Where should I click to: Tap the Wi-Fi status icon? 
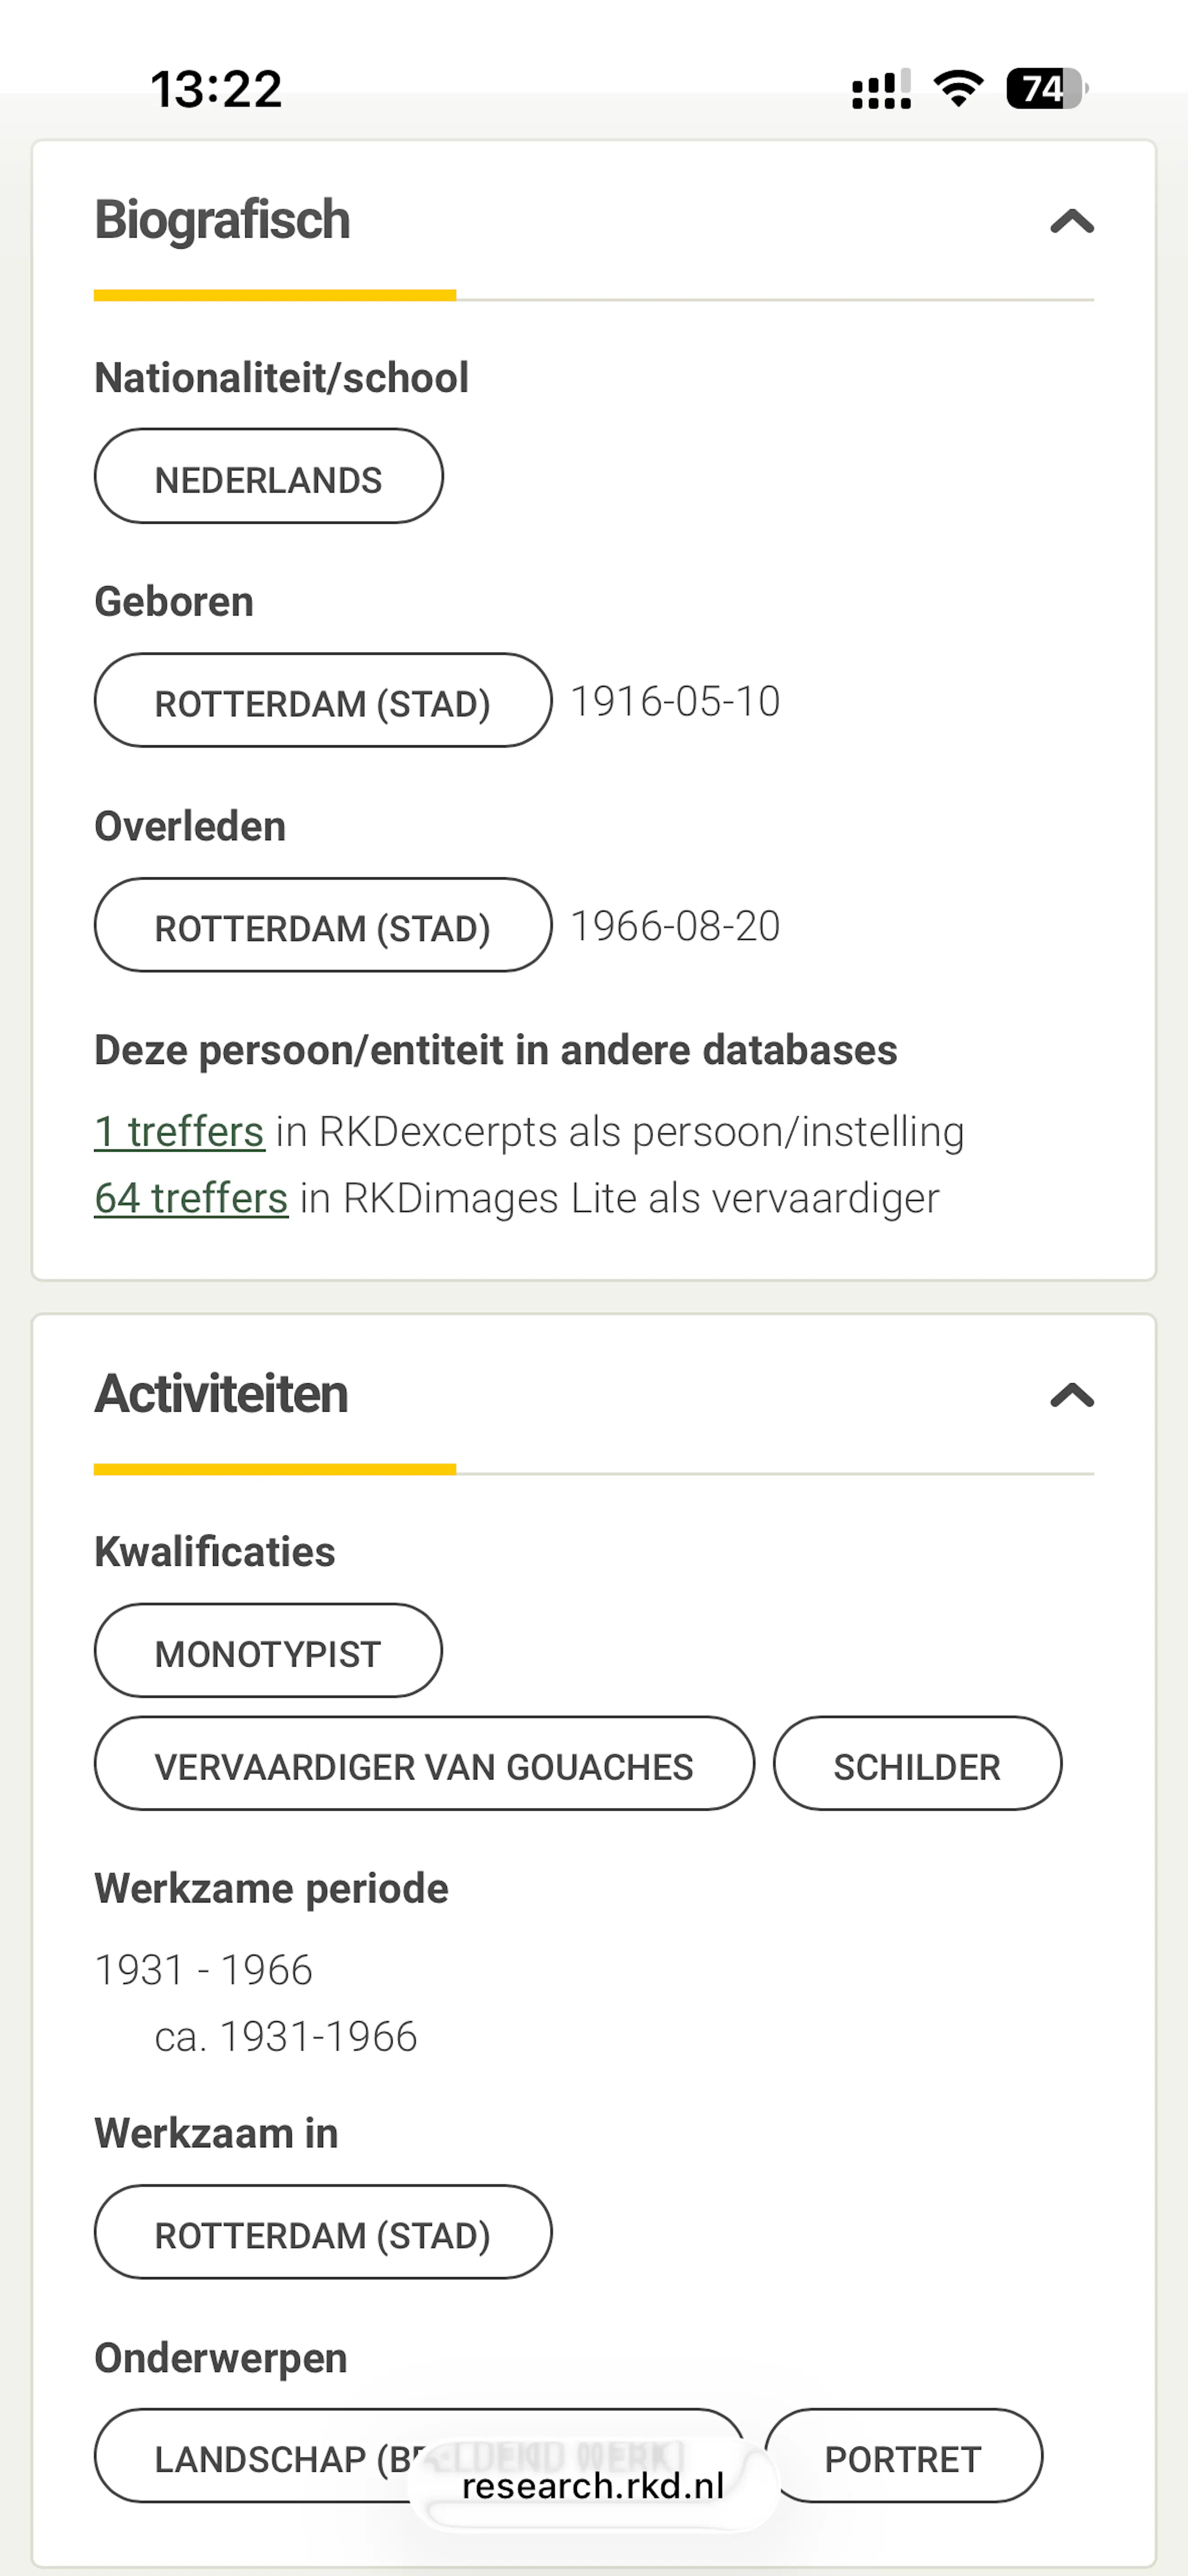click(958, 89)
